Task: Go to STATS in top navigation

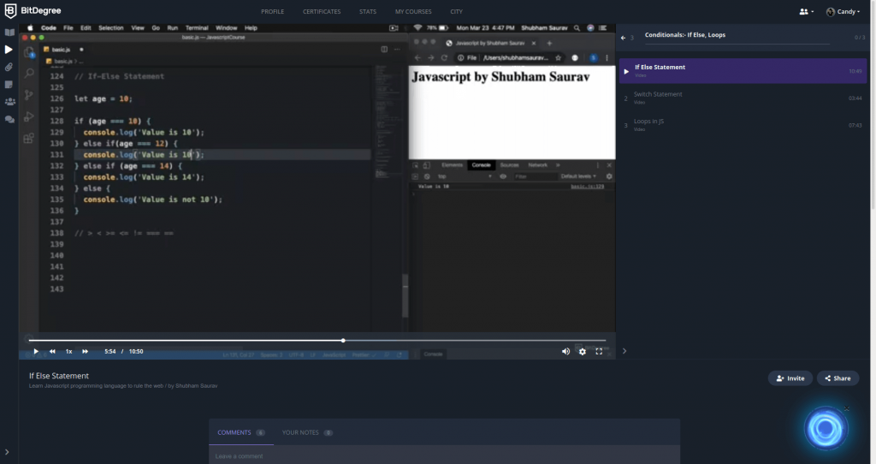Action: pyautogui.click(x=368, y=11)
